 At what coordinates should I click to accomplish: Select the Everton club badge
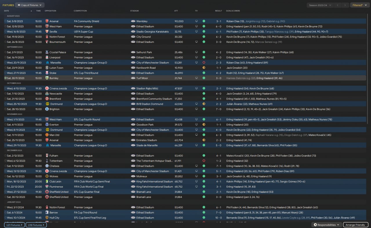tap(47, 125)
